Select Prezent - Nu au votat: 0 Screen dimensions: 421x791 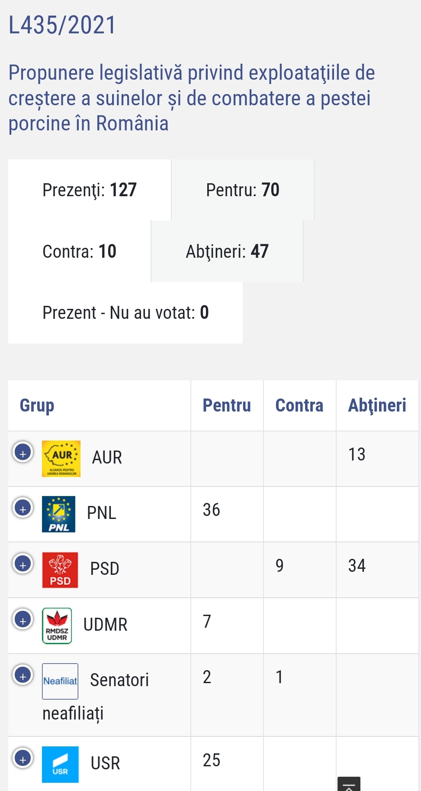pos(125,313)
